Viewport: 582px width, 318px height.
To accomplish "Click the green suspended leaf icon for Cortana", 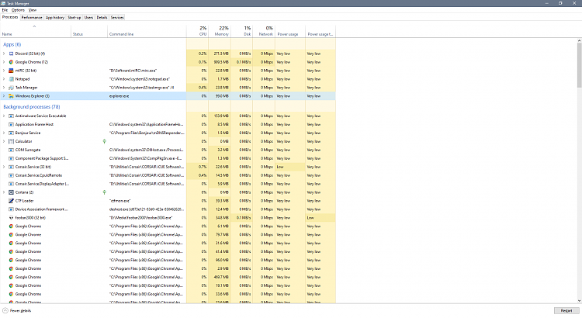I will (104, 192).
